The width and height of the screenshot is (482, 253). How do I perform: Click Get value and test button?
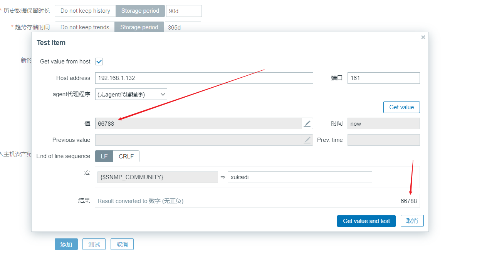click(x=366, y=221)
